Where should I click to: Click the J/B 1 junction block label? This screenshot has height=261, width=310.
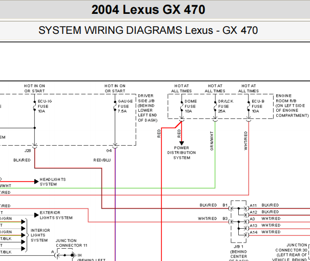(x=238, y=247)
